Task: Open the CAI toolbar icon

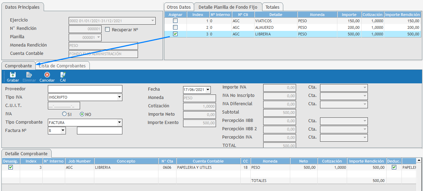Action: [63, 75]
